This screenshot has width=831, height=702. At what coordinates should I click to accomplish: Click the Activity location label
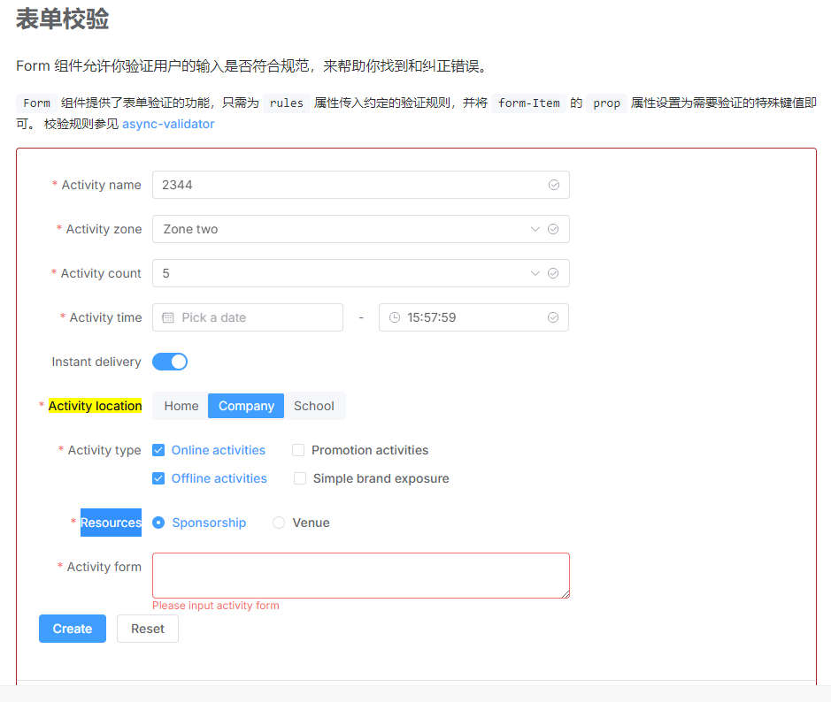click(x=95, y=406)
